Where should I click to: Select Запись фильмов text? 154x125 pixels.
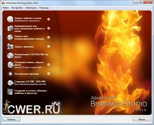[x=24, y=47]
